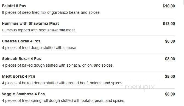Click the $8.00 price for Meat Borak
The width and height of the screenshot is (184, 106).
click(x=170, y=77)
